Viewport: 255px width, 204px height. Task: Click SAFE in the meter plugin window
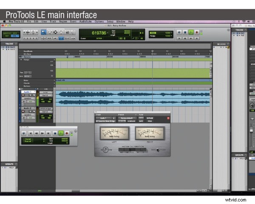141,121
